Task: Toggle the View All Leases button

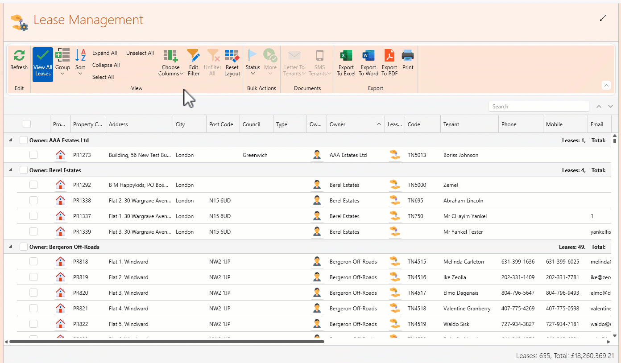Action: point(43,64)
